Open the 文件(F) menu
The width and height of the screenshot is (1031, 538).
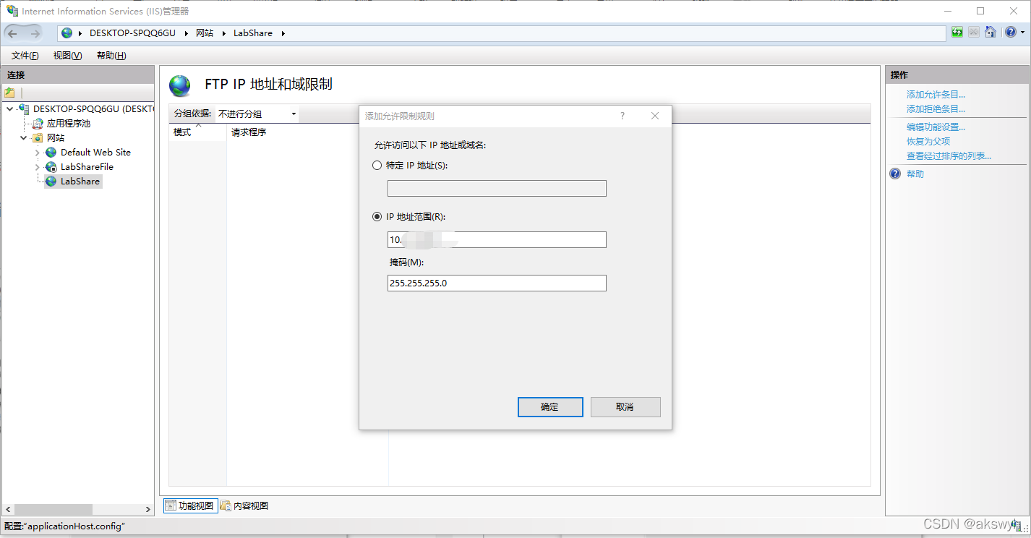[25, 56]
